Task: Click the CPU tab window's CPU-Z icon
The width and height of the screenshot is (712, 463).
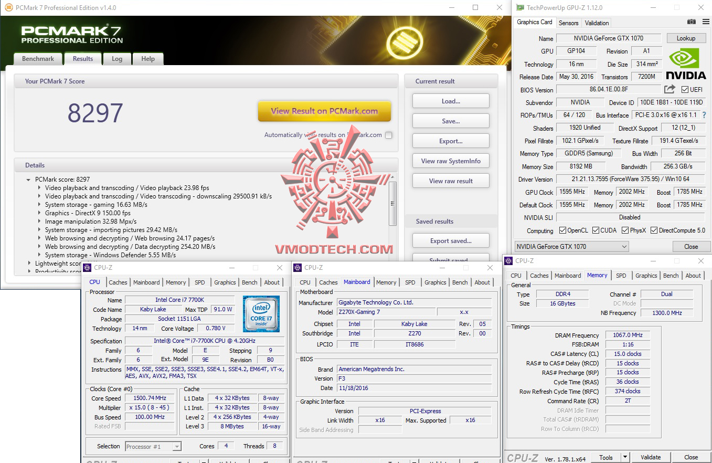Action: (88, 268)
